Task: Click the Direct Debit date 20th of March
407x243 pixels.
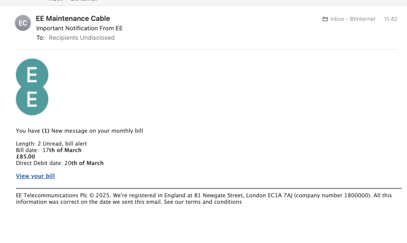Action: click(x=60, y=163)
